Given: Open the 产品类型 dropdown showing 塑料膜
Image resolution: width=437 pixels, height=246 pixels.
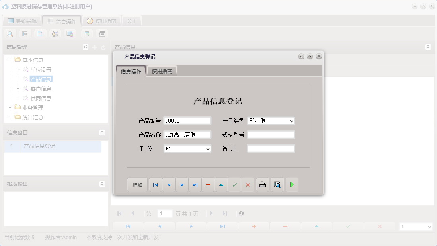Looking at the screenshot, I should tap(291, 121).
